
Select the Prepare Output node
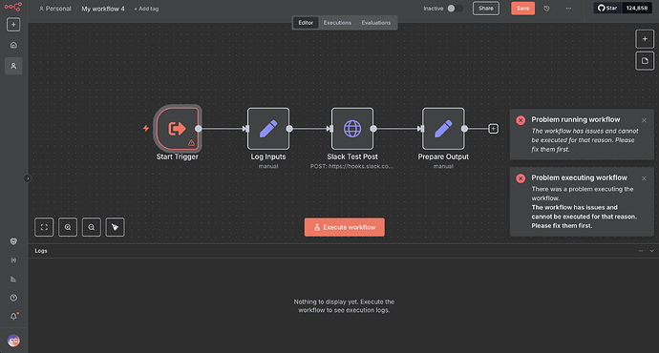(443, 129)
